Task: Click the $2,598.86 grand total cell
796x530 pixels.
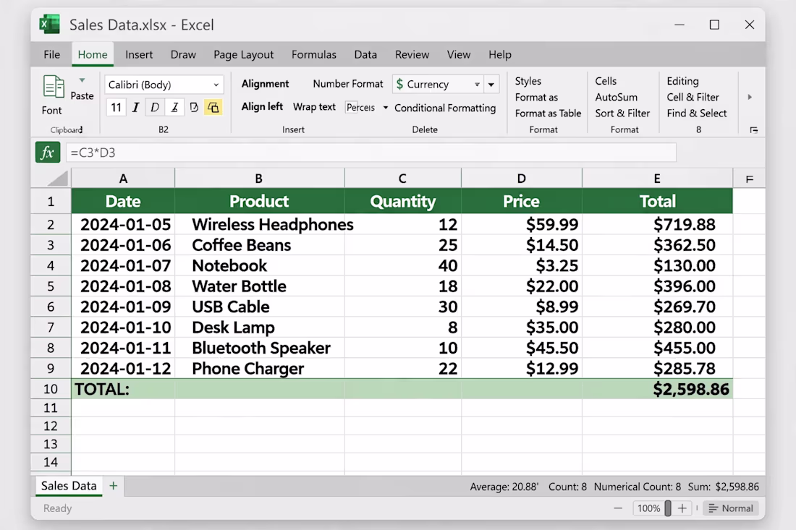Action: point(657,389)
